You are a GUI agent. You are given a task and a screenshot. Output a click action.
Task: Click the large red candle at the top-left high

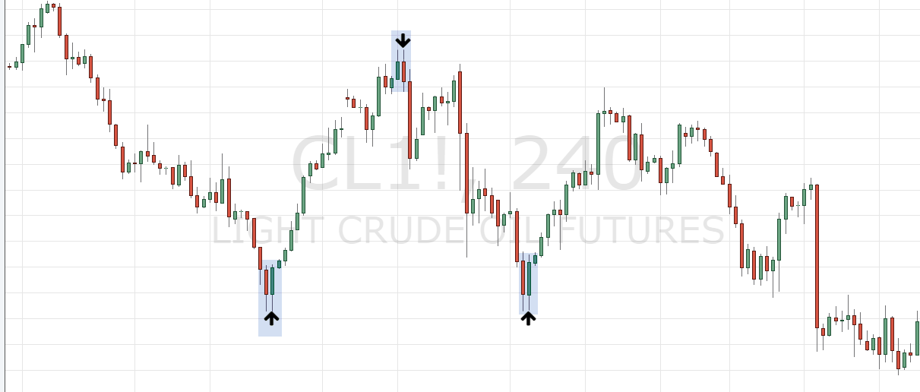pos(59,21)
